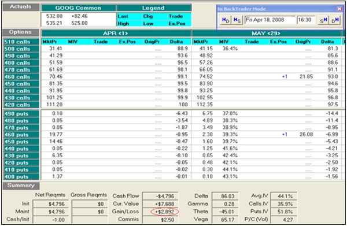This screenshot has height=226, width=347.
Task: Select the 450 puts row label
Action: pos(21,142)
